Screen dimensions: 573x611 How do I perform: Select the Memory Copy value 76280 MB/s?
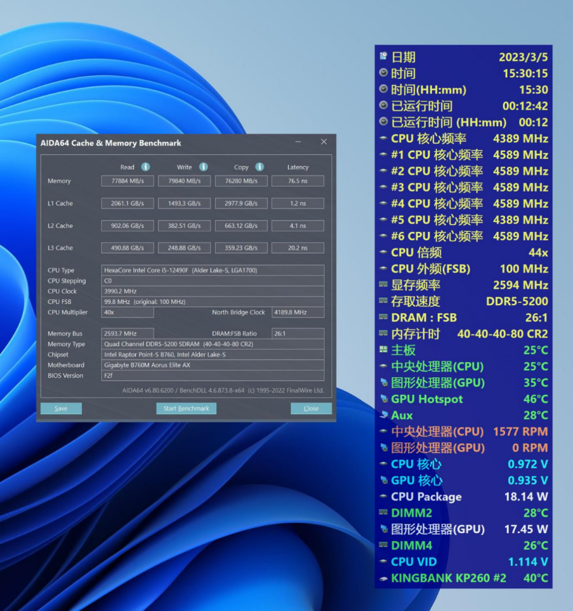tap(241, 181)
